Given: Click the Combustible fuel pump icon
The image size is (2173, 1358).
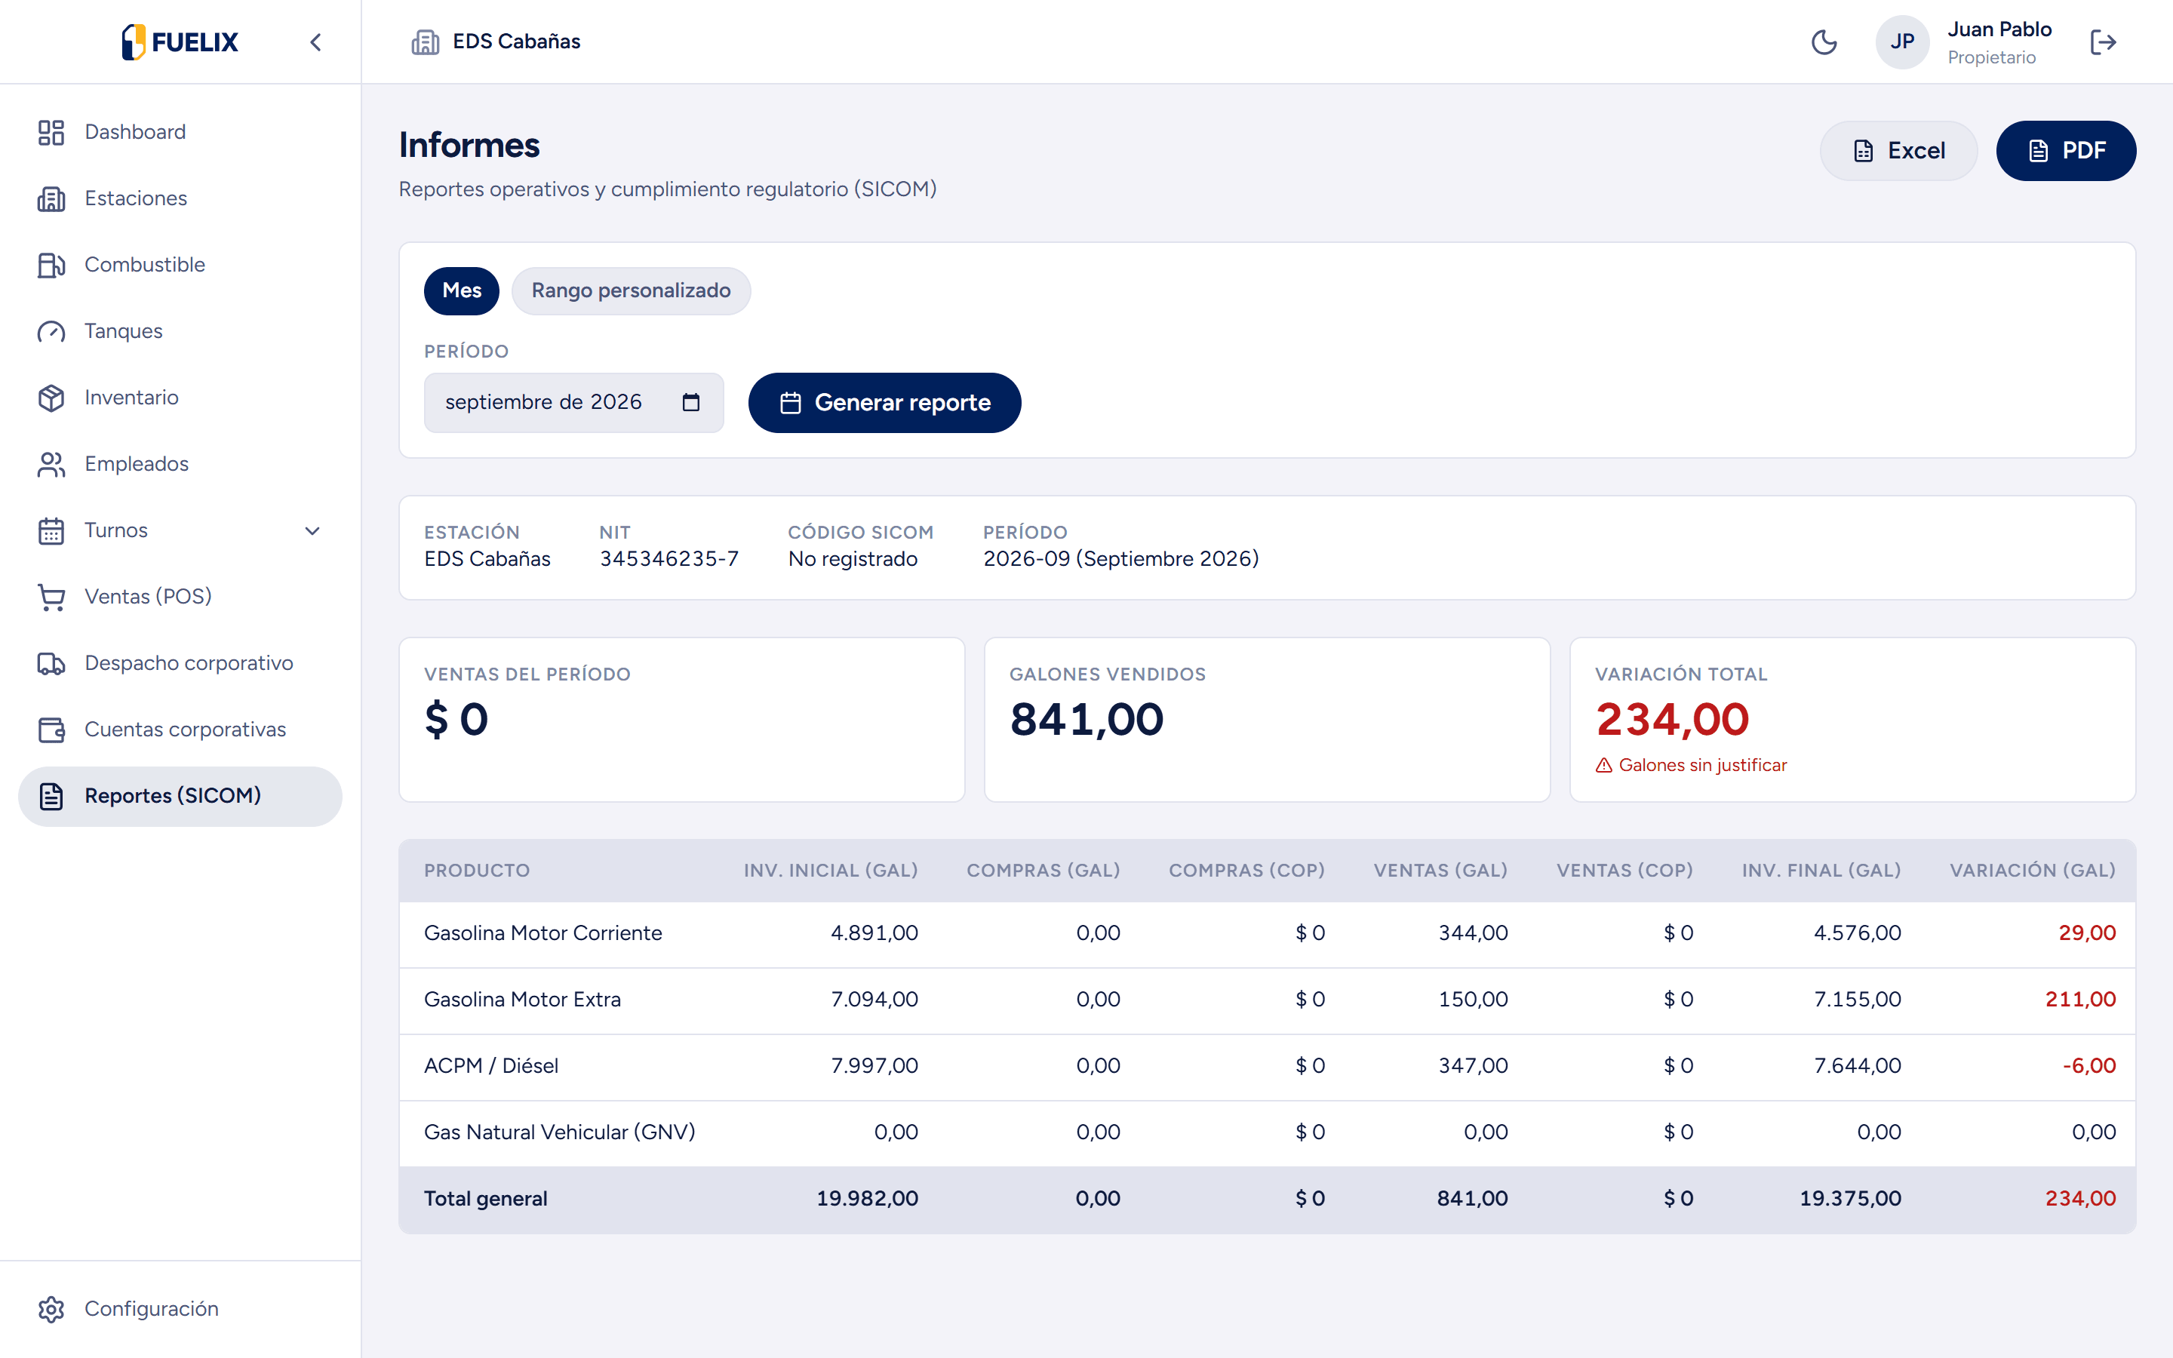Looking at the screenshot, I should tap(51, 265).
